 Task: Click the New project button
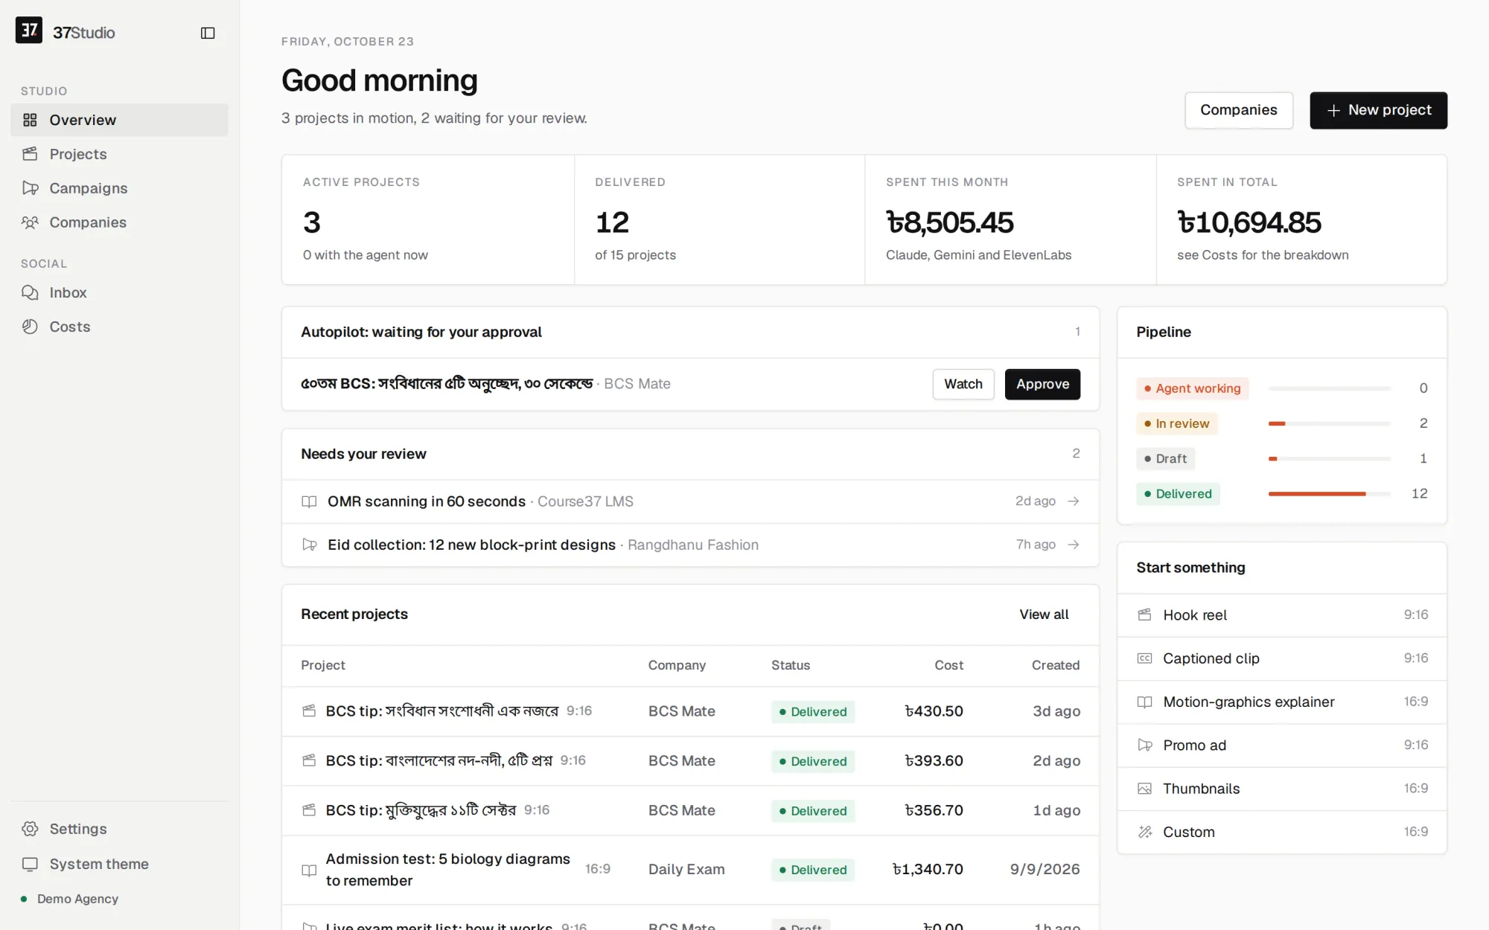pyautogui.click(x=1378, y=110)
